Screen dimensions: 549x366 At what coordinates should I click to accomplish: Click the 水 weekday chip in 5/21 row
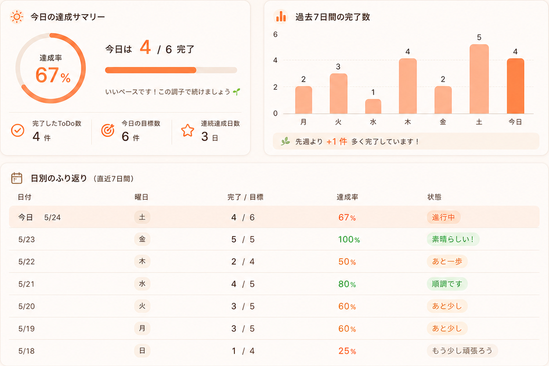click(142, 284)
